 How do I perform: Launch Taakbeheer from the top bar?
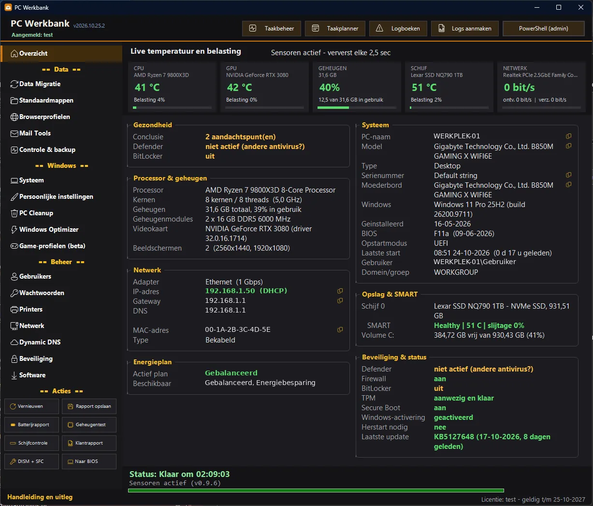pyautogui.click(x=272, y=29)
